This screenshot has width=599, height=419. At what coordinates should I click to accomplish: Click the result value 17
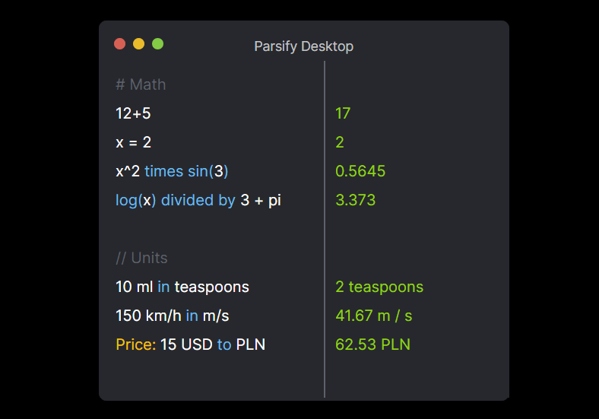(343, 113)
